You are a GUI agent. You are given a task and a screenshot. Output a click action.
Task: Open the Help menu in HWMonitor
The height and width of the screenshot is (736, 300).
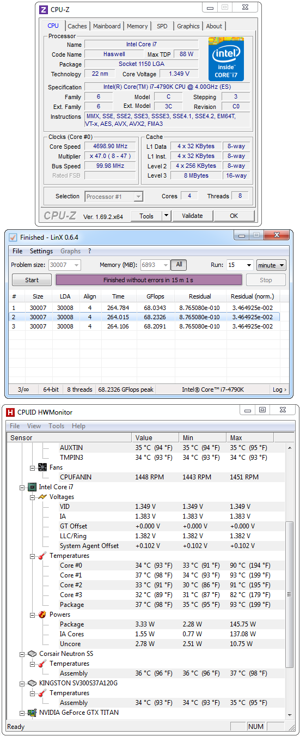(x=79, y=426)
